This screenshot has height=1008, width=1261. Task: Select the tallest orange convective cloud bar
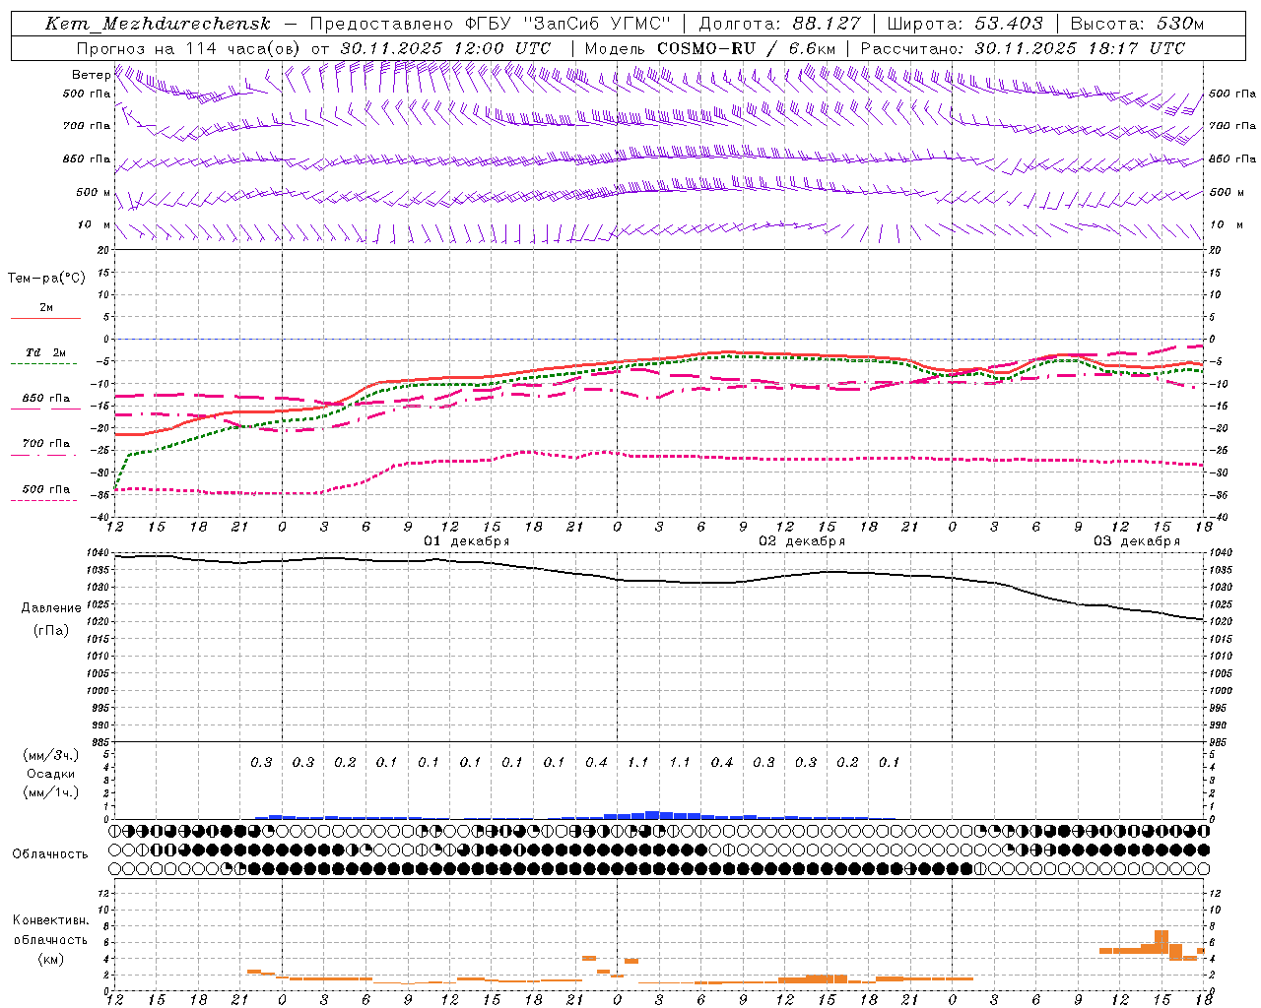(x=1161, y=942)
